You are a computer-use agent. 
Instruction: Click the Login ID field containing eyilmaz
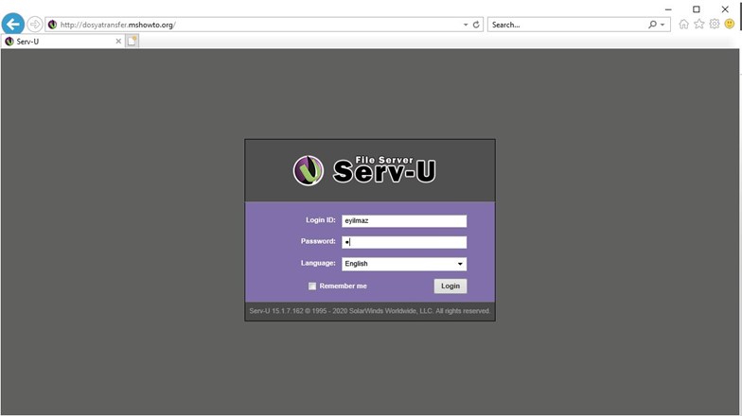(x=404, y=221)
